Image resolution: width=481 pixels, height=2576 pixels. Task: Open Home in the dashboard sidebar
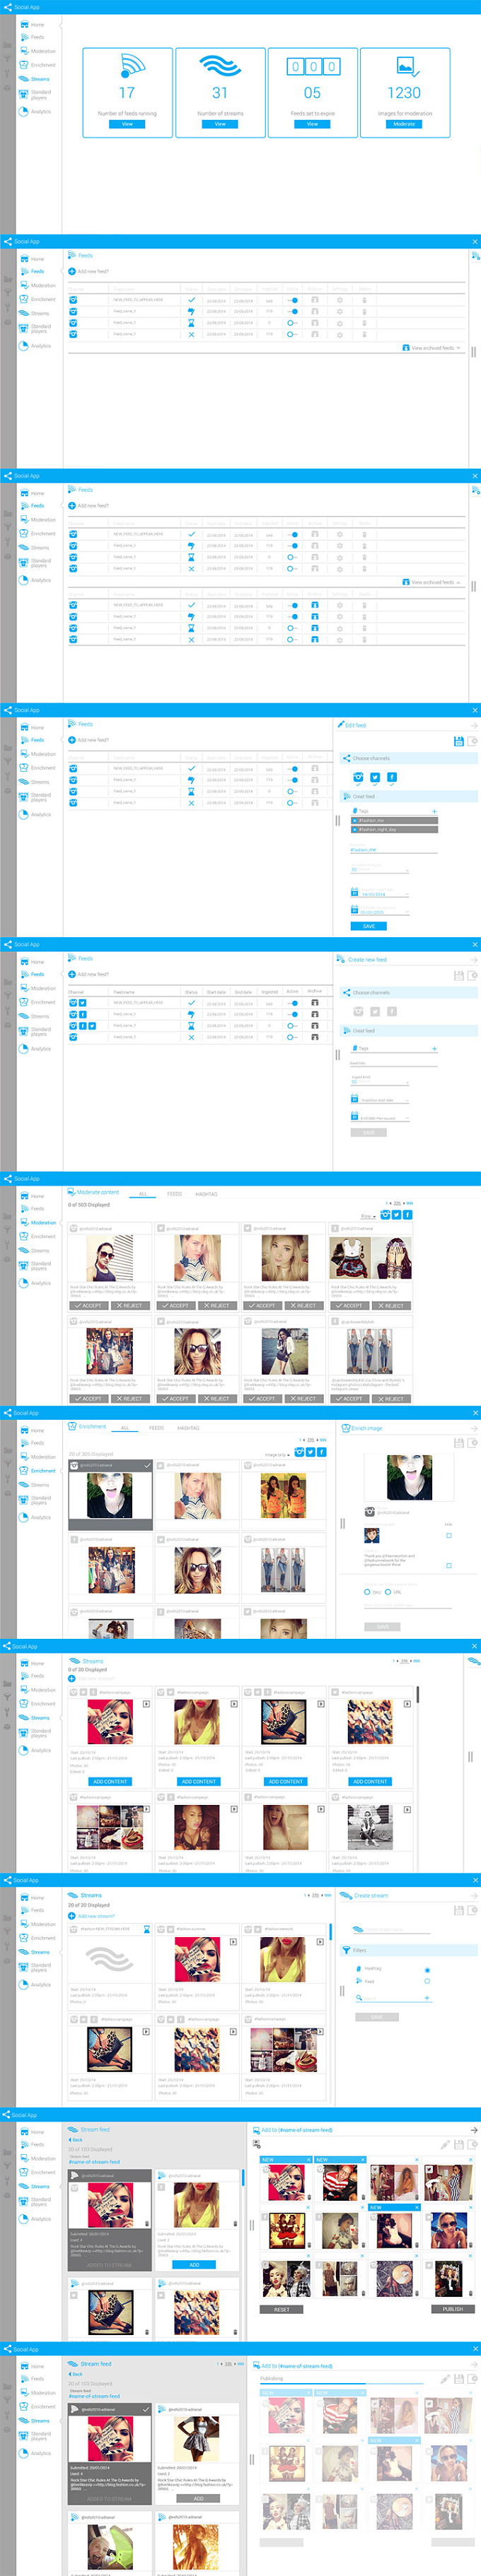click(x=37, y=24)
